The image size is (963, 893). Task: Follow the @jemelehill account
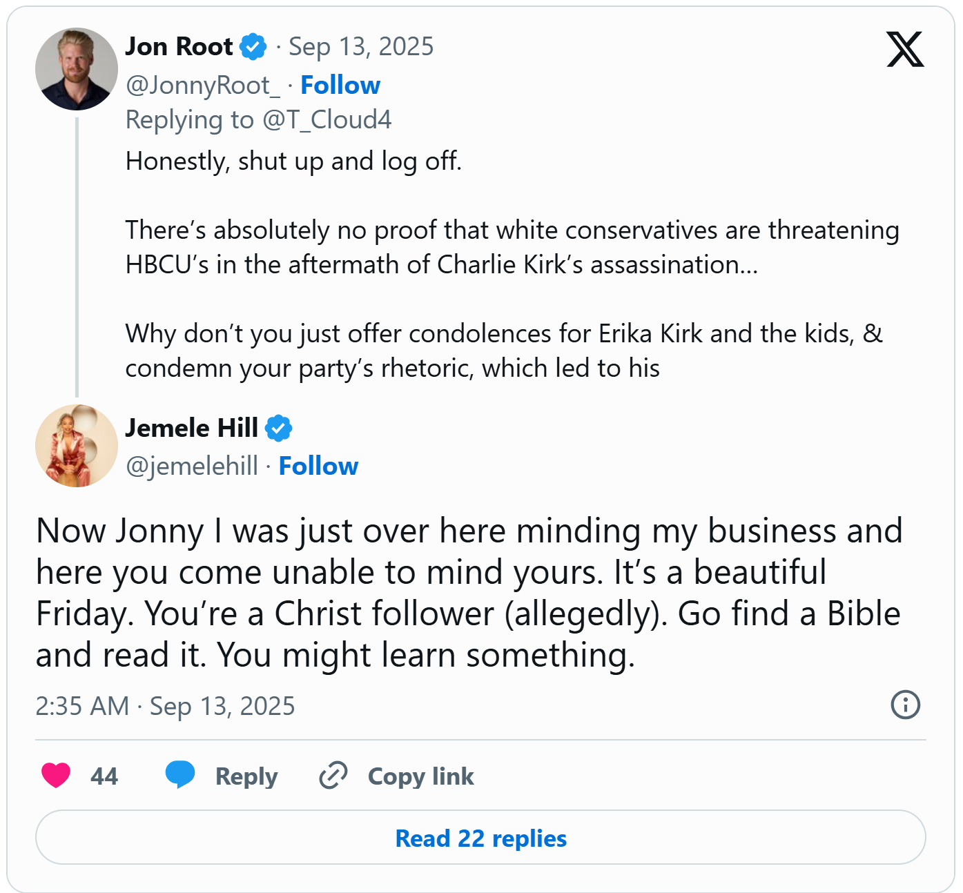(318, 466)
